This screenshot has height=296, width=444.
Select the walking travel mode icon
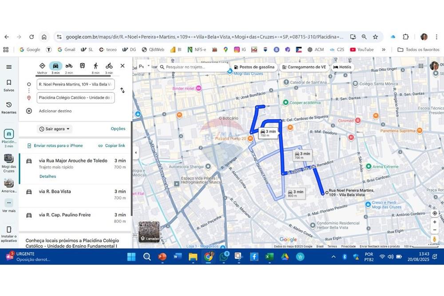click(95, 66)
